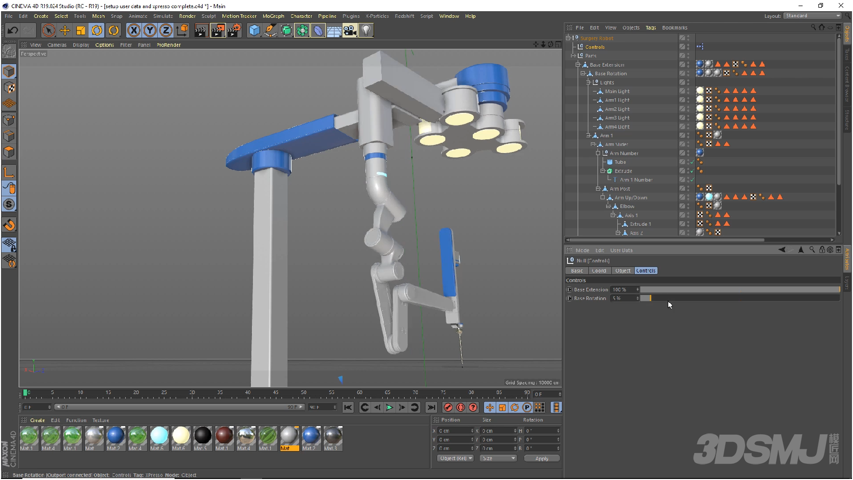Open material manager Create menu
The height and width of the screenshot is (480, 853).
point(38,421)
